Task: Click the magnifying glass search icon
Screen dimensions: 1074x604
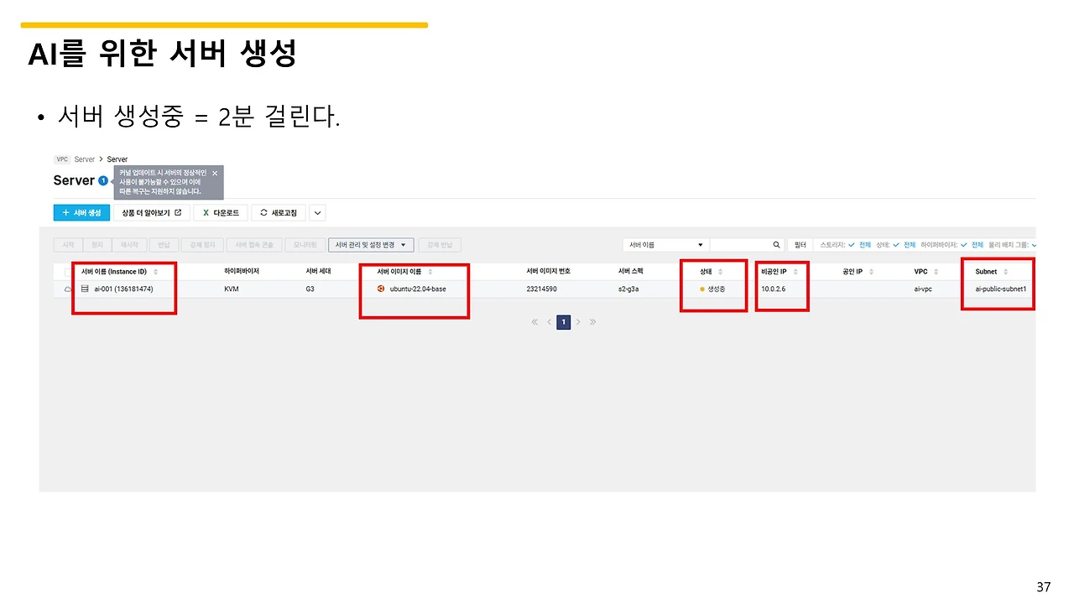Action: tap(777, 245)
